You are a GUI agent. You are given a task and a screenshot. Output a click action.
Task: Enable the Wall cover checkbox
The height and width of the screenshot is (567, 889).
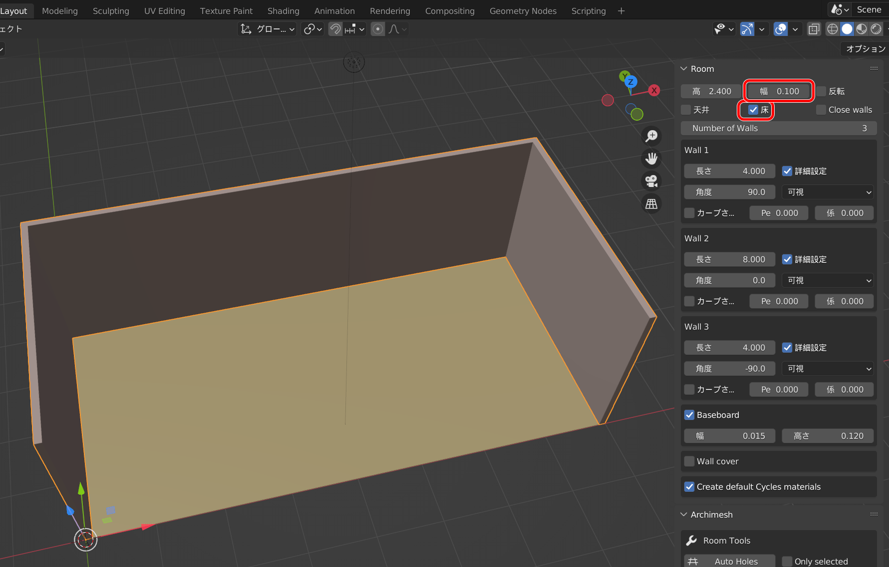pyautogui.click(x=689, y=461)
